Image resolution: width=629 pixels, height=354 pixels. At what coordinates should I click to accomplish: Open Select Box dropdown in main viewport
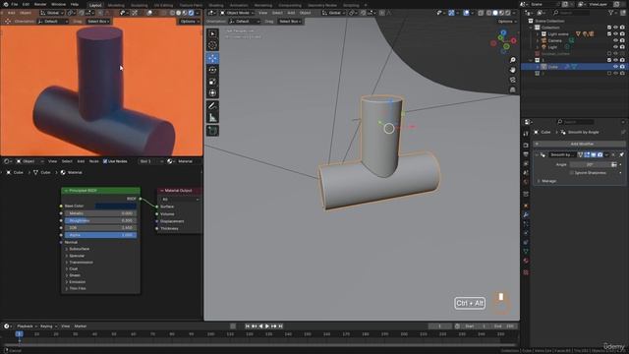290,22
